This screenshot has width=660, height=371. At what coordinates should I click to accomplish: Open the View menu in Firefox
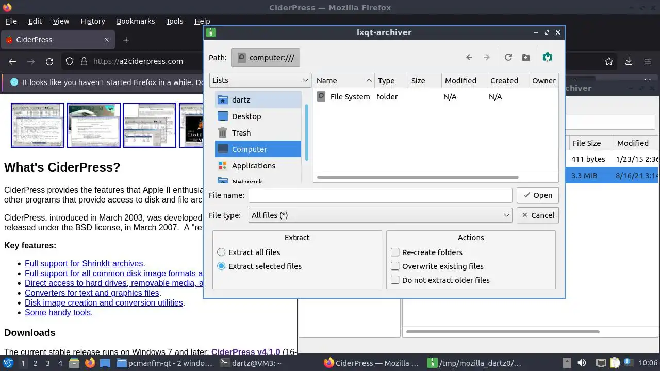click(61, 21)
